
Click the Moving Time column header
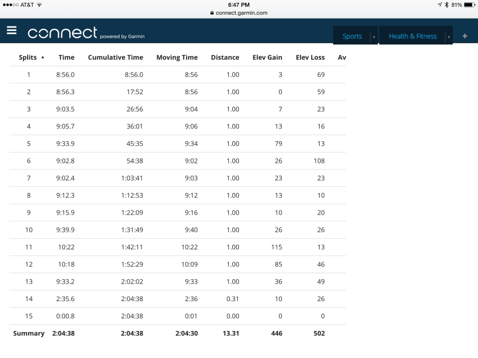[177, 57]
